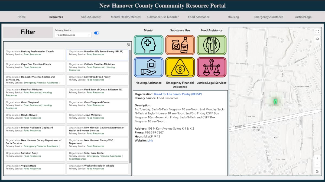This screenshot has height=182, width=325.
Task: Select Mother Hubbard's Cupboard card
Action: point(34,131)
